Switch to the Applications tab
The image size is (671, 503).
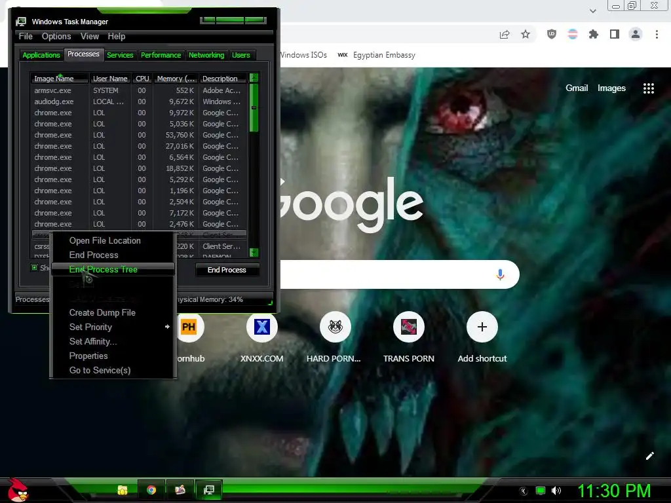pos(41,55)
